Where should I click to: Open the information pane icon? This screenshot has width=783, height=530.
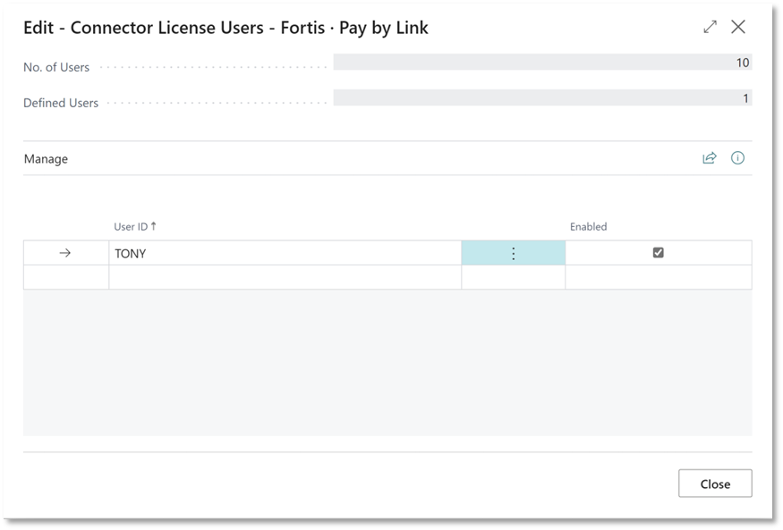[x=737, y=158]
